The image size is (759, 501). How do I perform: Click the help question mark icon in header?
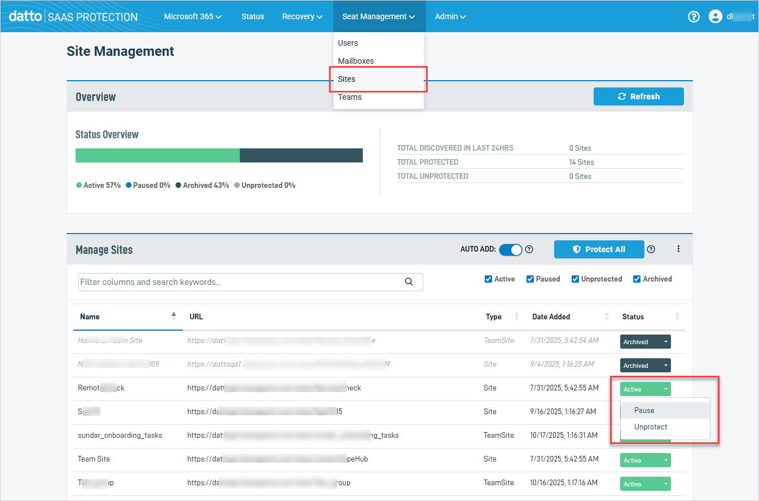tap(694, 17)
